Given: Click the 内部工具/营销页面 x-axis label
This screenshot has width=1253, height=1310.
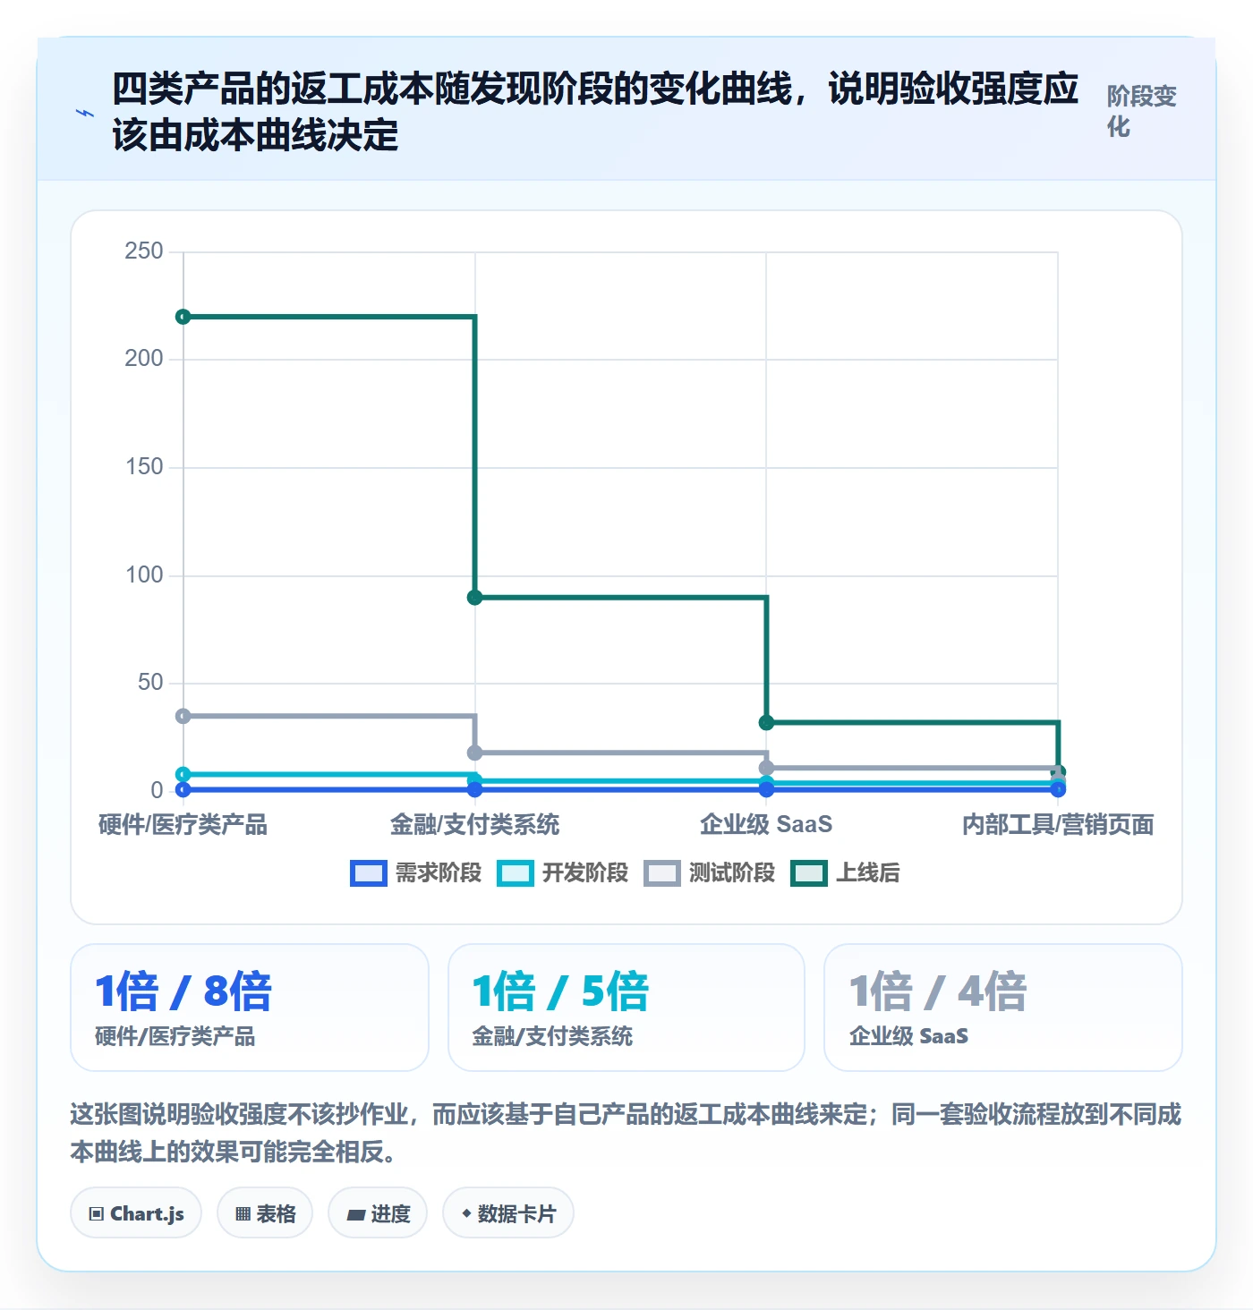Looking at the screenshot, I should point(1058,824).
